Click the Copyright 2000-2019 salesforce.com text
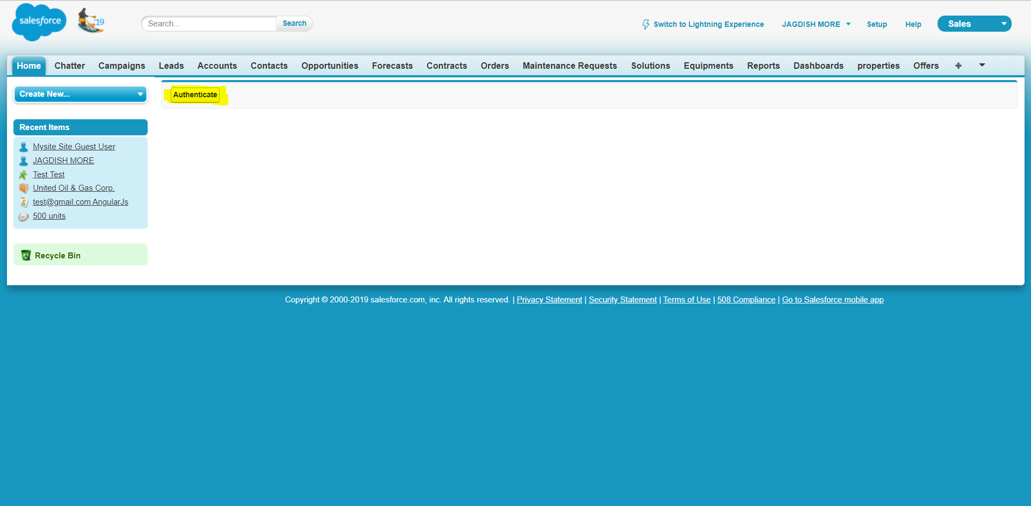The height and width of the screenshot is (506, 1031). pyautogui.click(x=397, y=300)
